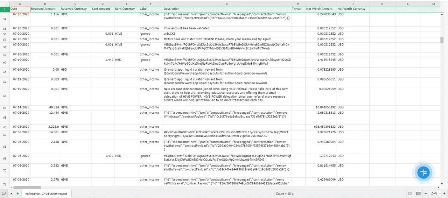Open the comments chat icon
Screen dimensions: 448x198
4,193
